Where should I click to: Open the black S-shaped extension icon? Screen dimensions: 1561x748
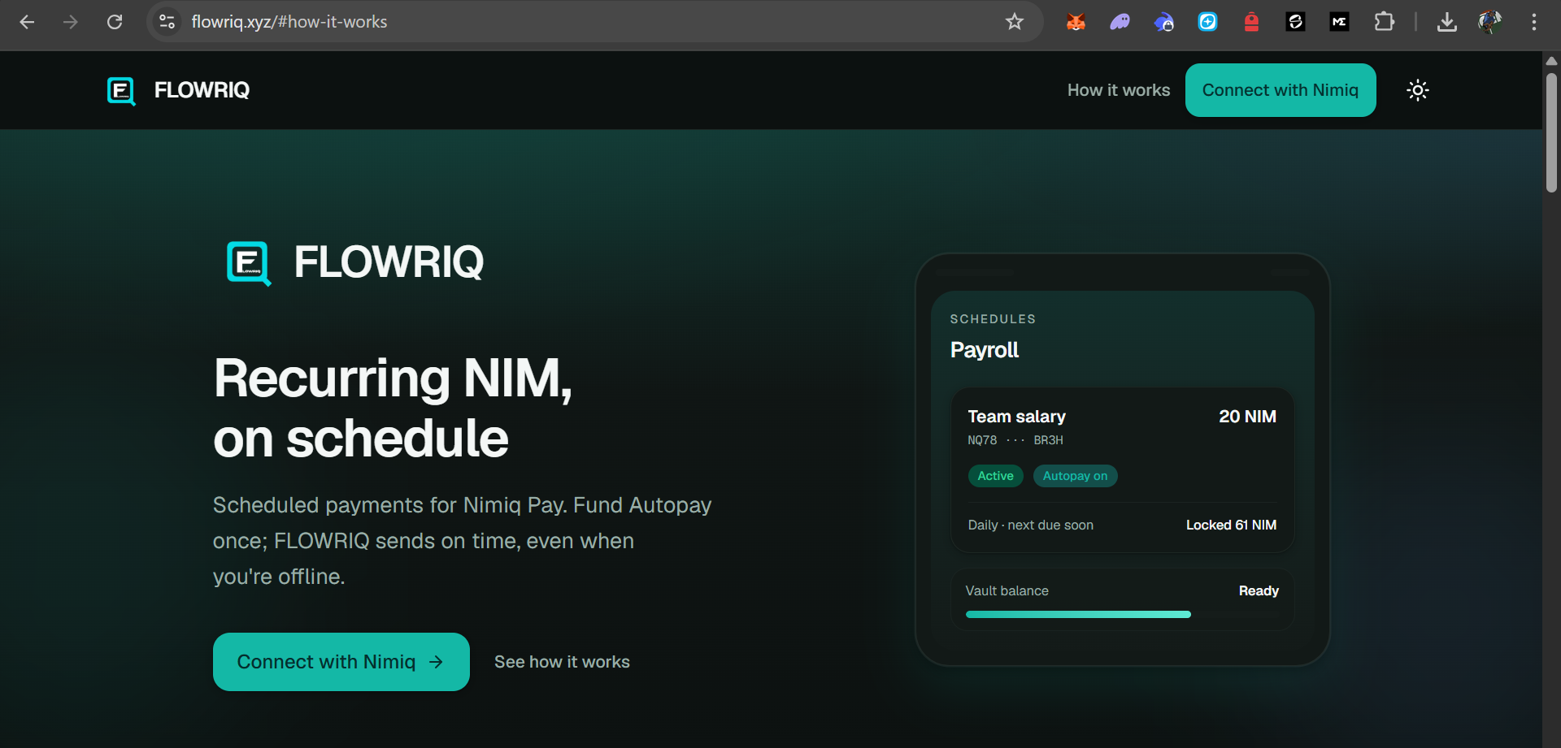pos(1295,22)
